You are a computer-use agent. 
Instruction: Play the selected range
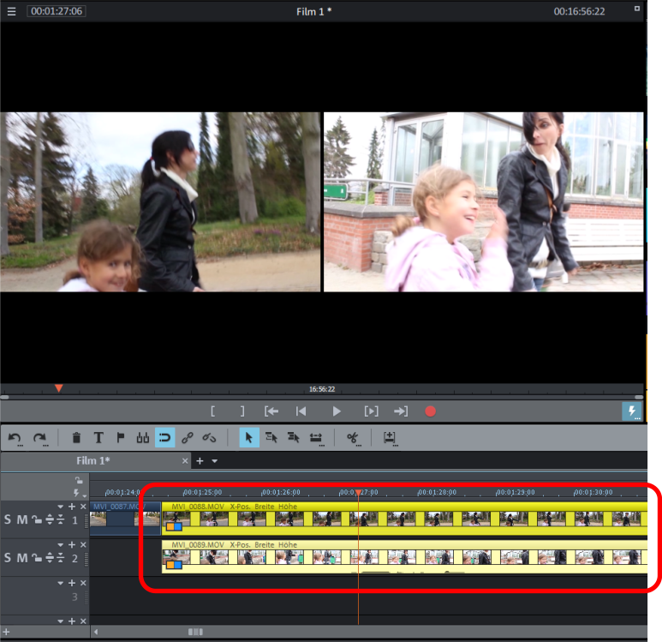[x=371, y=411]
